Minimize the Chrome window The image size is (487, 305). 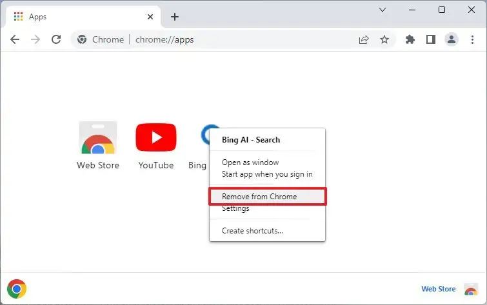[x=412, y=10]
